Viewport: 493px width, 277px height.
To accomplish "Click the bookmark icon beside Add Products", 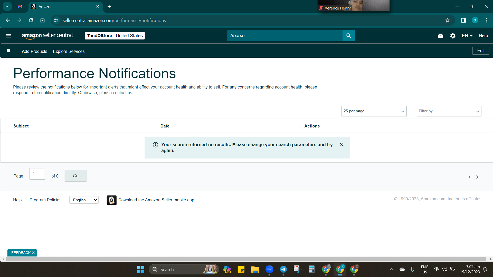I will click(x=8, y=51).
